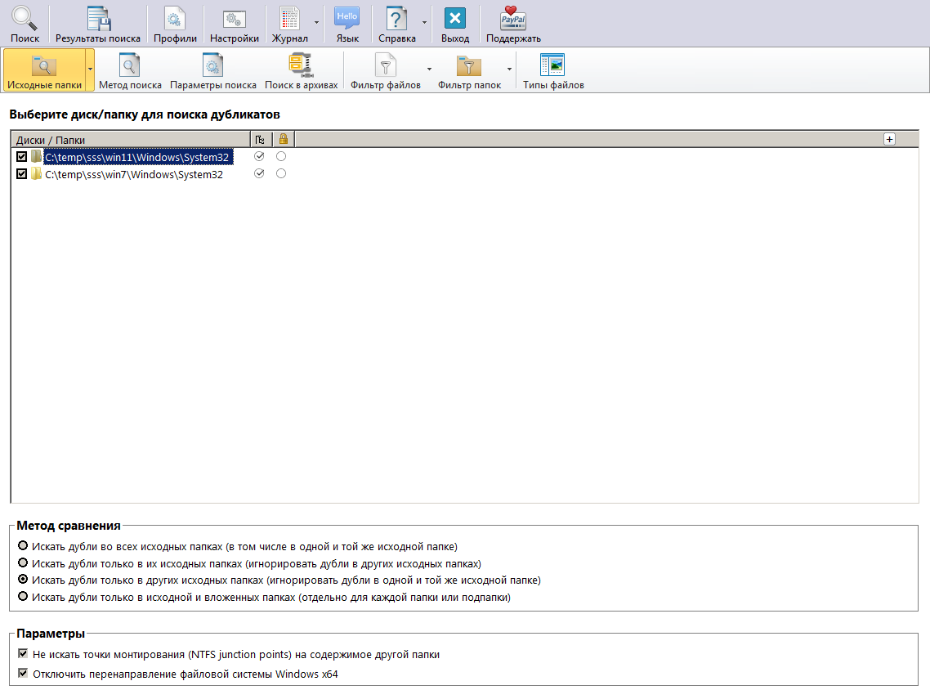The height and width of the screenshot is (699, 930).
Task: Click the Диски / Папки column header
Action: pyautogui.click(x=131, y=140)
